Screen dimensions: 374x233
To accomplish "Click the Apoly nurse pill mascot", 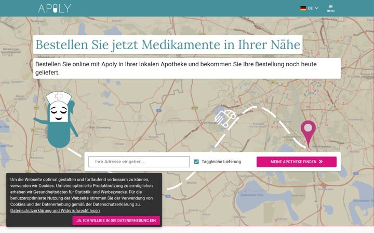I will coord(57,120).
